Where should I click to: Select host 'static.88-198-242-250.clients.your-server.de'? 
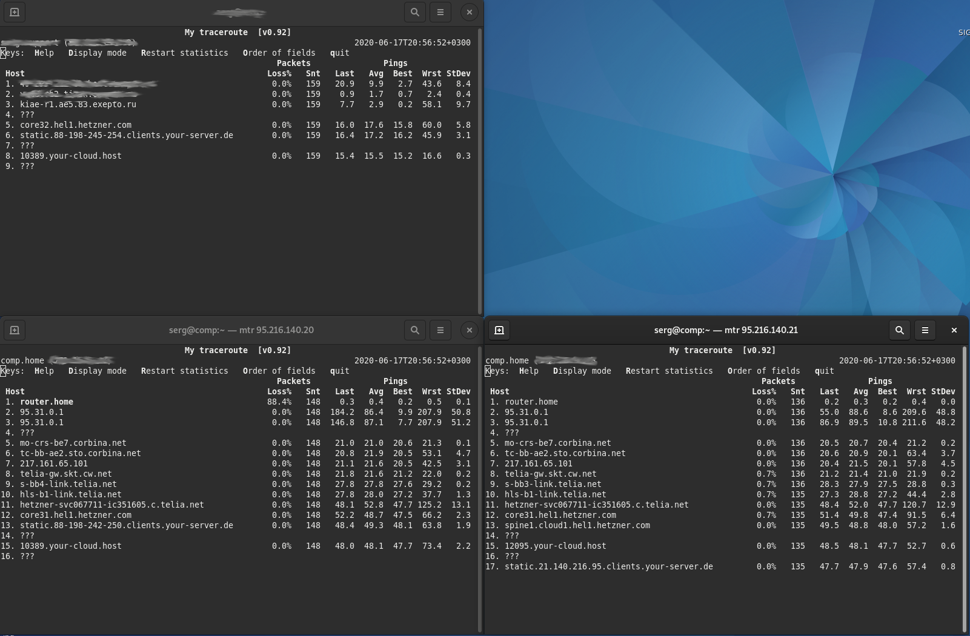(127, 525)
